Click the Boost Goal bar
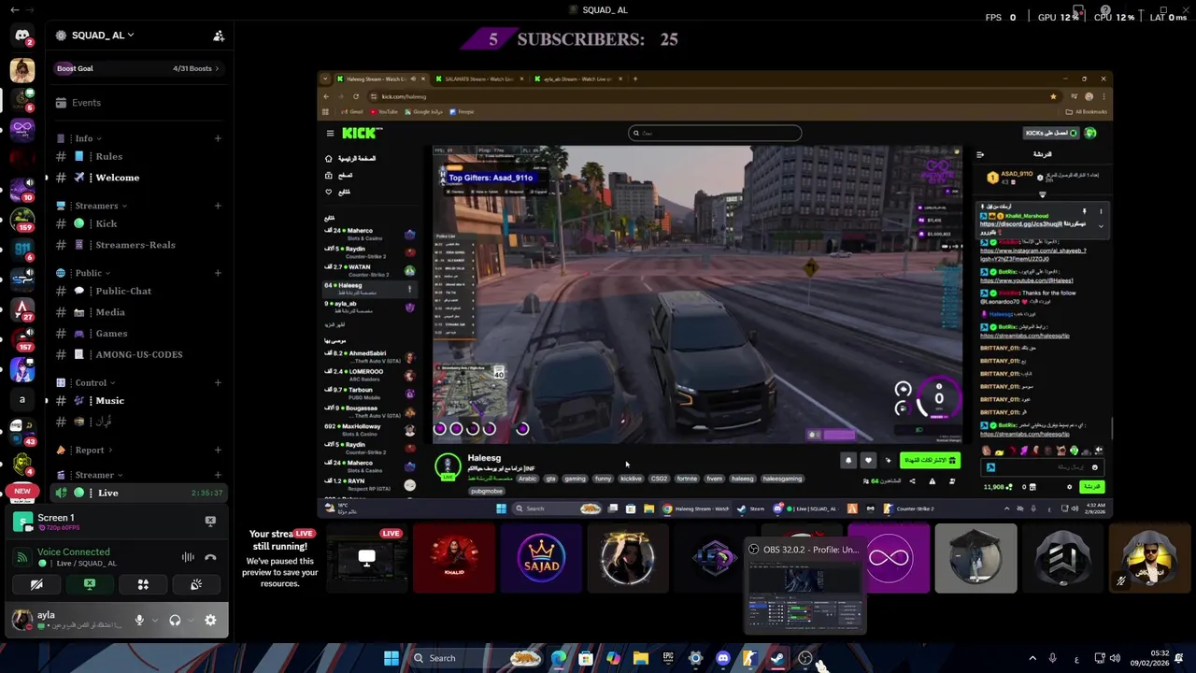1196x673 pixels. tap(137, 68)
